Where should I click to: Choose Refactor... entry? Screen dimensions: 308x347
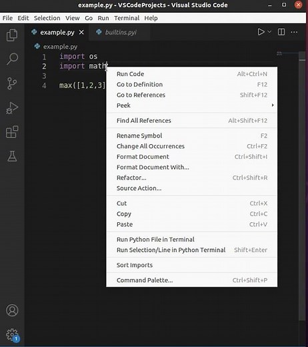[192, 178]
